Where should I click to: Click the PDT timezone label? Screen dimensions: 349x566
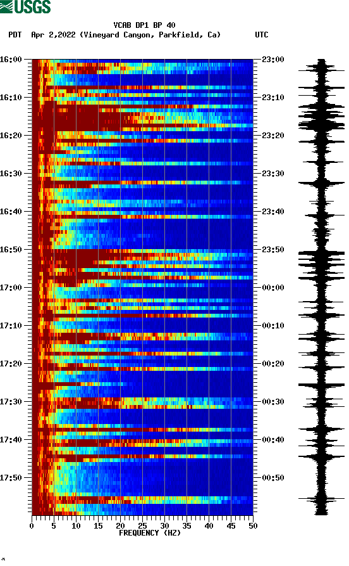click(15, 35)
